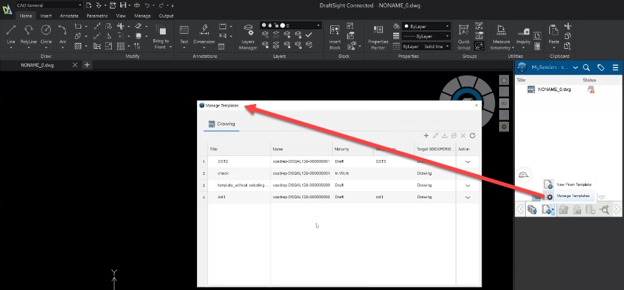Screen dimensions: 624x290
Task: Click the Paste clipboard icon
Action: 554,31
